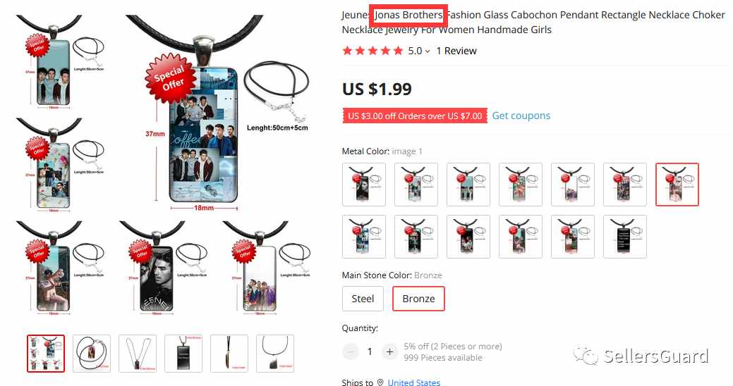Image resolution: width=733 pixels, height=386 pixels.
Task: Choose the first Metal Color swatch
Action: 364,185
